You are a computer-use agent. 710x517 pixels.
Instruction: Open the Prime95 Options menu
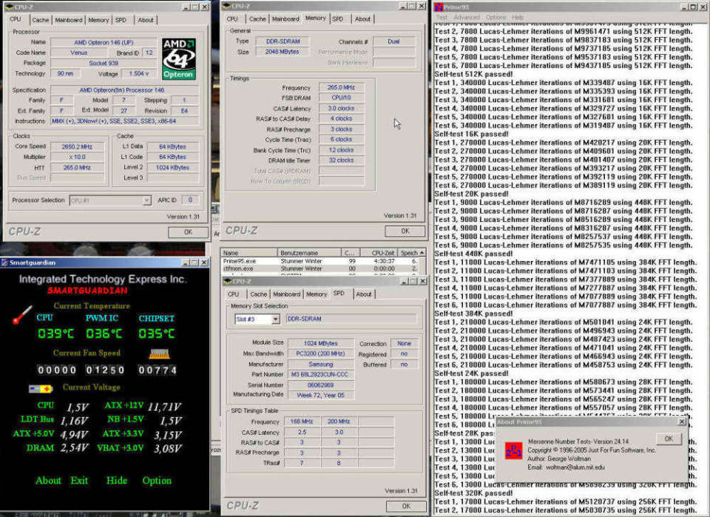click(x=496, y=17)
